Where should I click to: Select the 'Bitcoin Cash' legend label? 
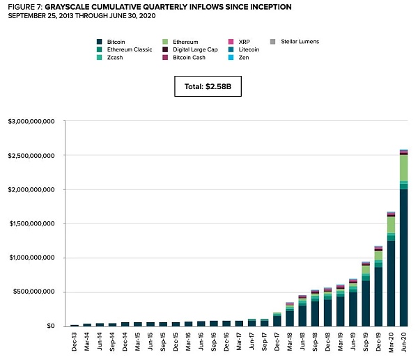pyautogui.click(x=189, y=58)
